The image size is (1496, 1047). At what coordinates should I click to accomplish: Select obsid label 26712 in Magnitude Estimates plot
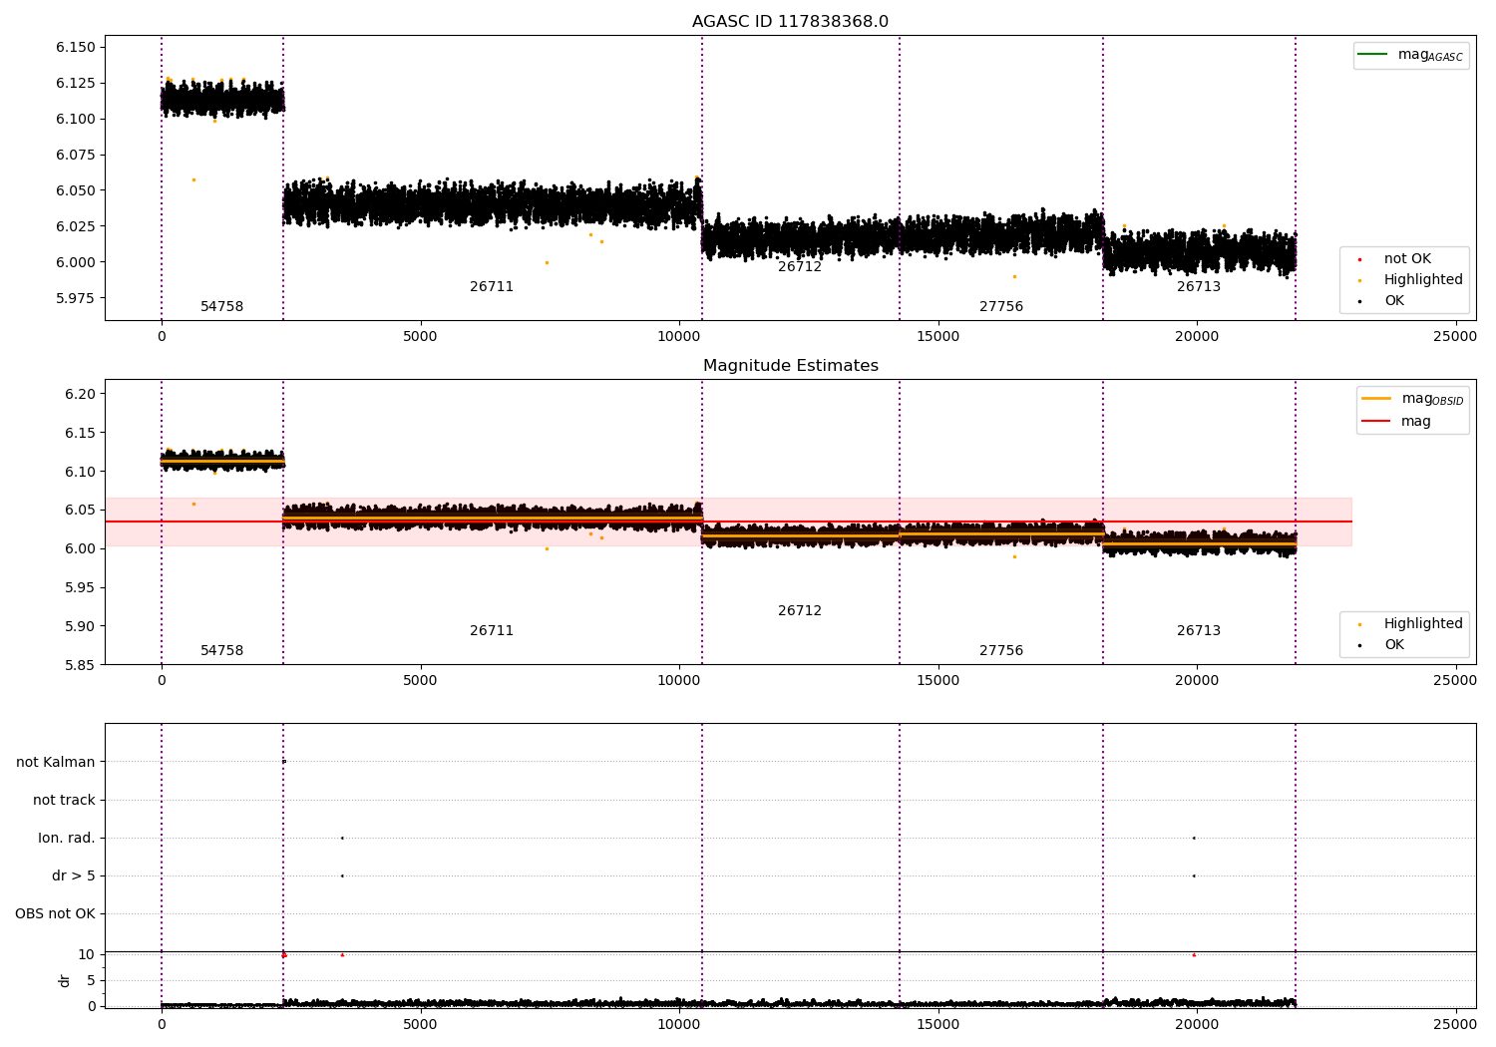point(800,611)
